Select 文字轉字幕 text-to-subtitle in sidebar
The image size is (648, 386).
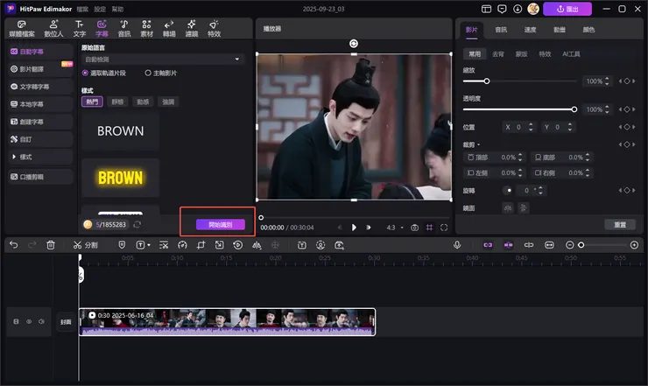tap(40, 87)
